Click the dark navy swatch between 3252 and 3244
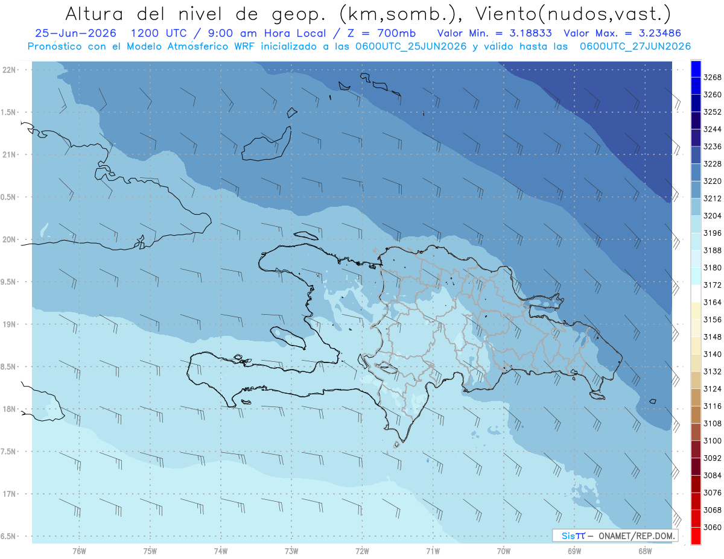This screenshot has width=724, height=559. pos(695,120)
